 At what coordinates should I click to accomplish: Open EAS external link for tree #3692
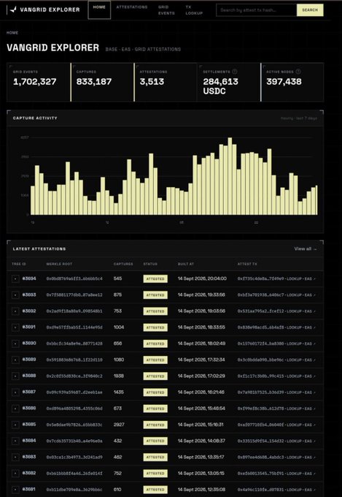click(x=310, y=311)
